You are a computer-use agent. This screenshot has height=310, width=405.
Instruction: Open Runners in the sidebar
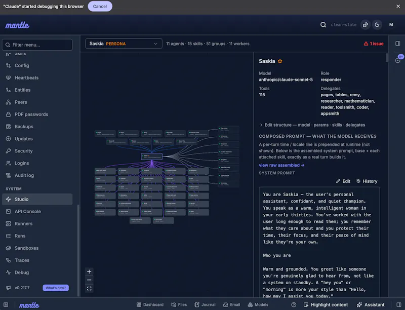(x=37, y=224)
